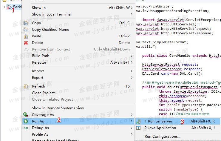The width and height of the screenshot is (221, 141).
Task: Click the Refresh icon
Action: point(26,86)
